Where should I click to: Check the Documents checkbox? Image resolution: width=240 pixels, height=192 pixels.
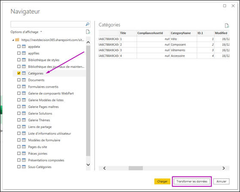19,80
